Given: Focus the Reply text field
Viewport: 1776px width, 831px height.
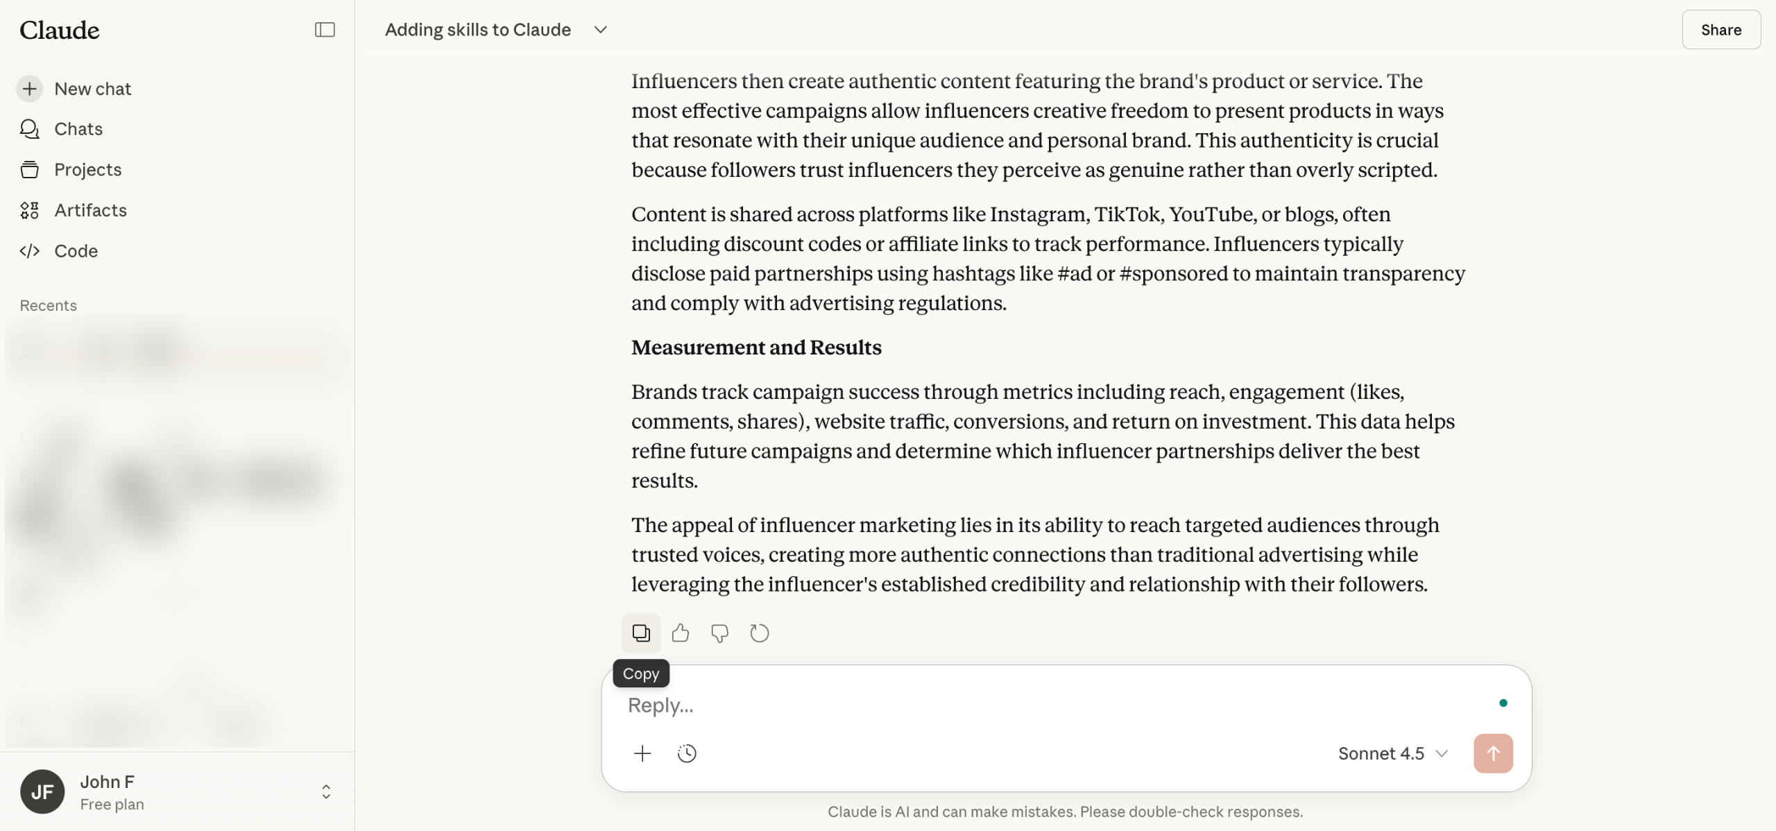Looking at the screenshot, I should click(x=1041, y=705).
